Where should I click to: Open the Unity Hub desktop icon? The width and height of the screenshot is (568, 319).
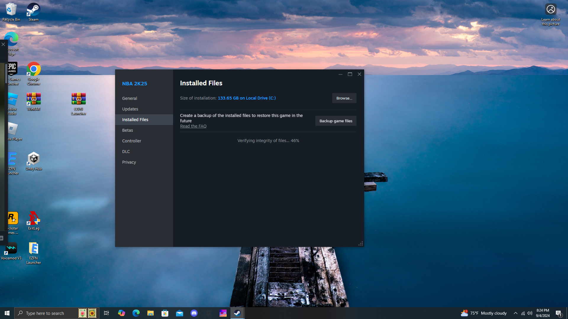[x=33, y=161]
